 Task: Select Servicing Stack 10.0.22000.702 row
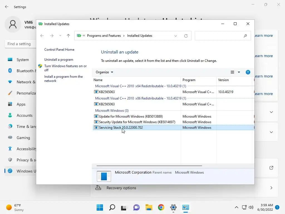[174, 128]
